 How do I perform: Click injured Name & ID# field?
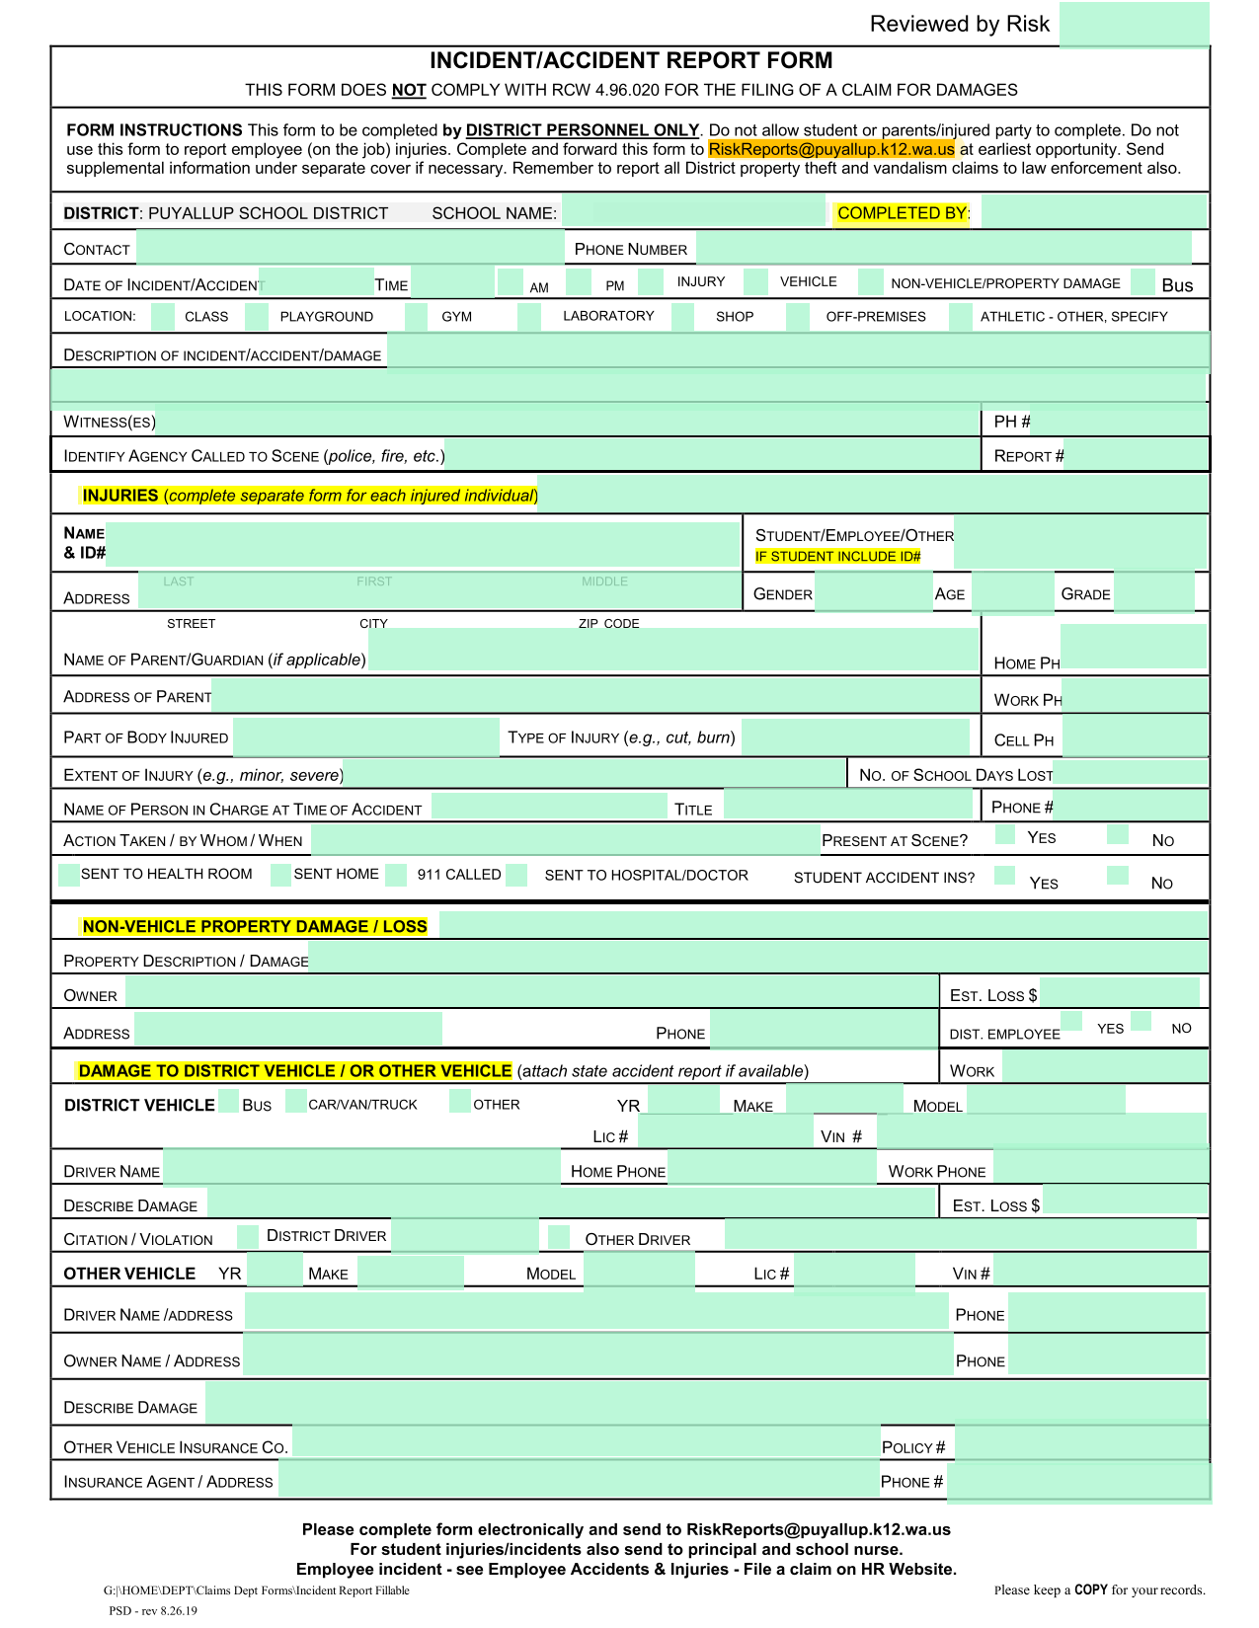422,544
